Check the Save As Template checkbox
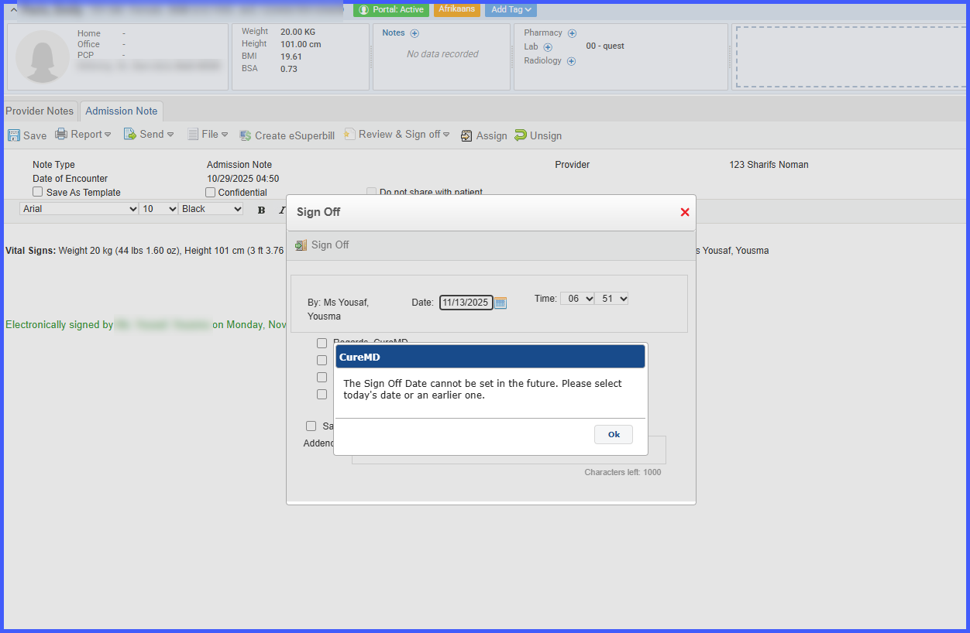 click(x=38, y=192)
